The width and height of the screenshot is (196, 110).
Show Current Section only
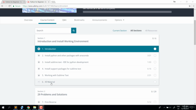coord(120,31)
